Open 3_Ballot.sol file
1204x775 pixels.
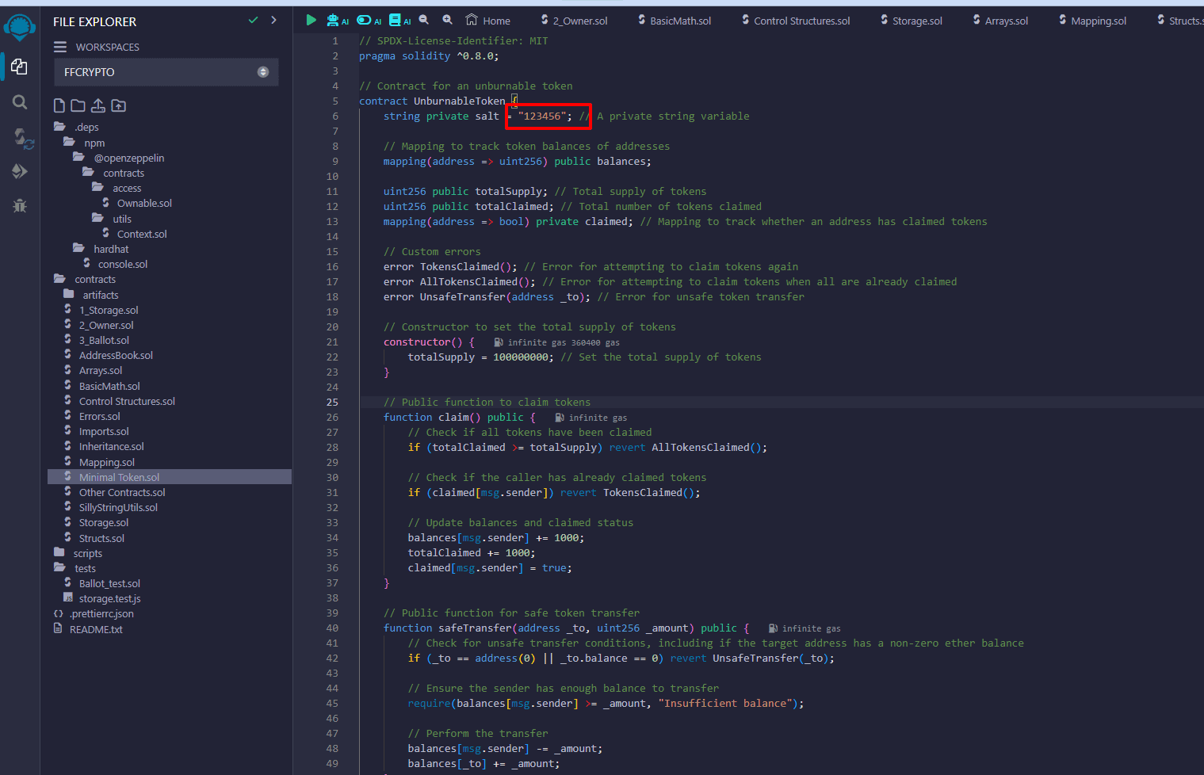[x=97, y=340]
